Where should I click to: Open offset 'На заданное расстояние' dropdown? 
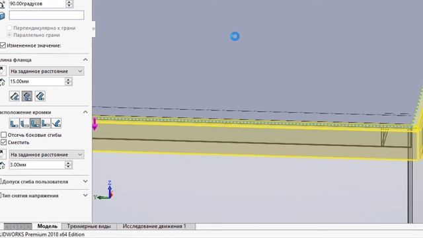(46, 155)
